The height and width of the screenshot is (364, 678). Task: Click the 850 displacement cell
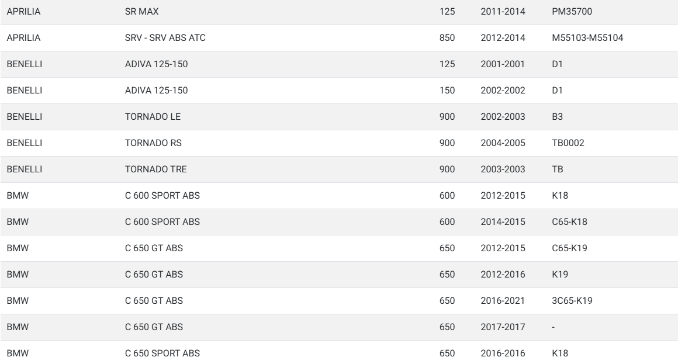[447, 37]
